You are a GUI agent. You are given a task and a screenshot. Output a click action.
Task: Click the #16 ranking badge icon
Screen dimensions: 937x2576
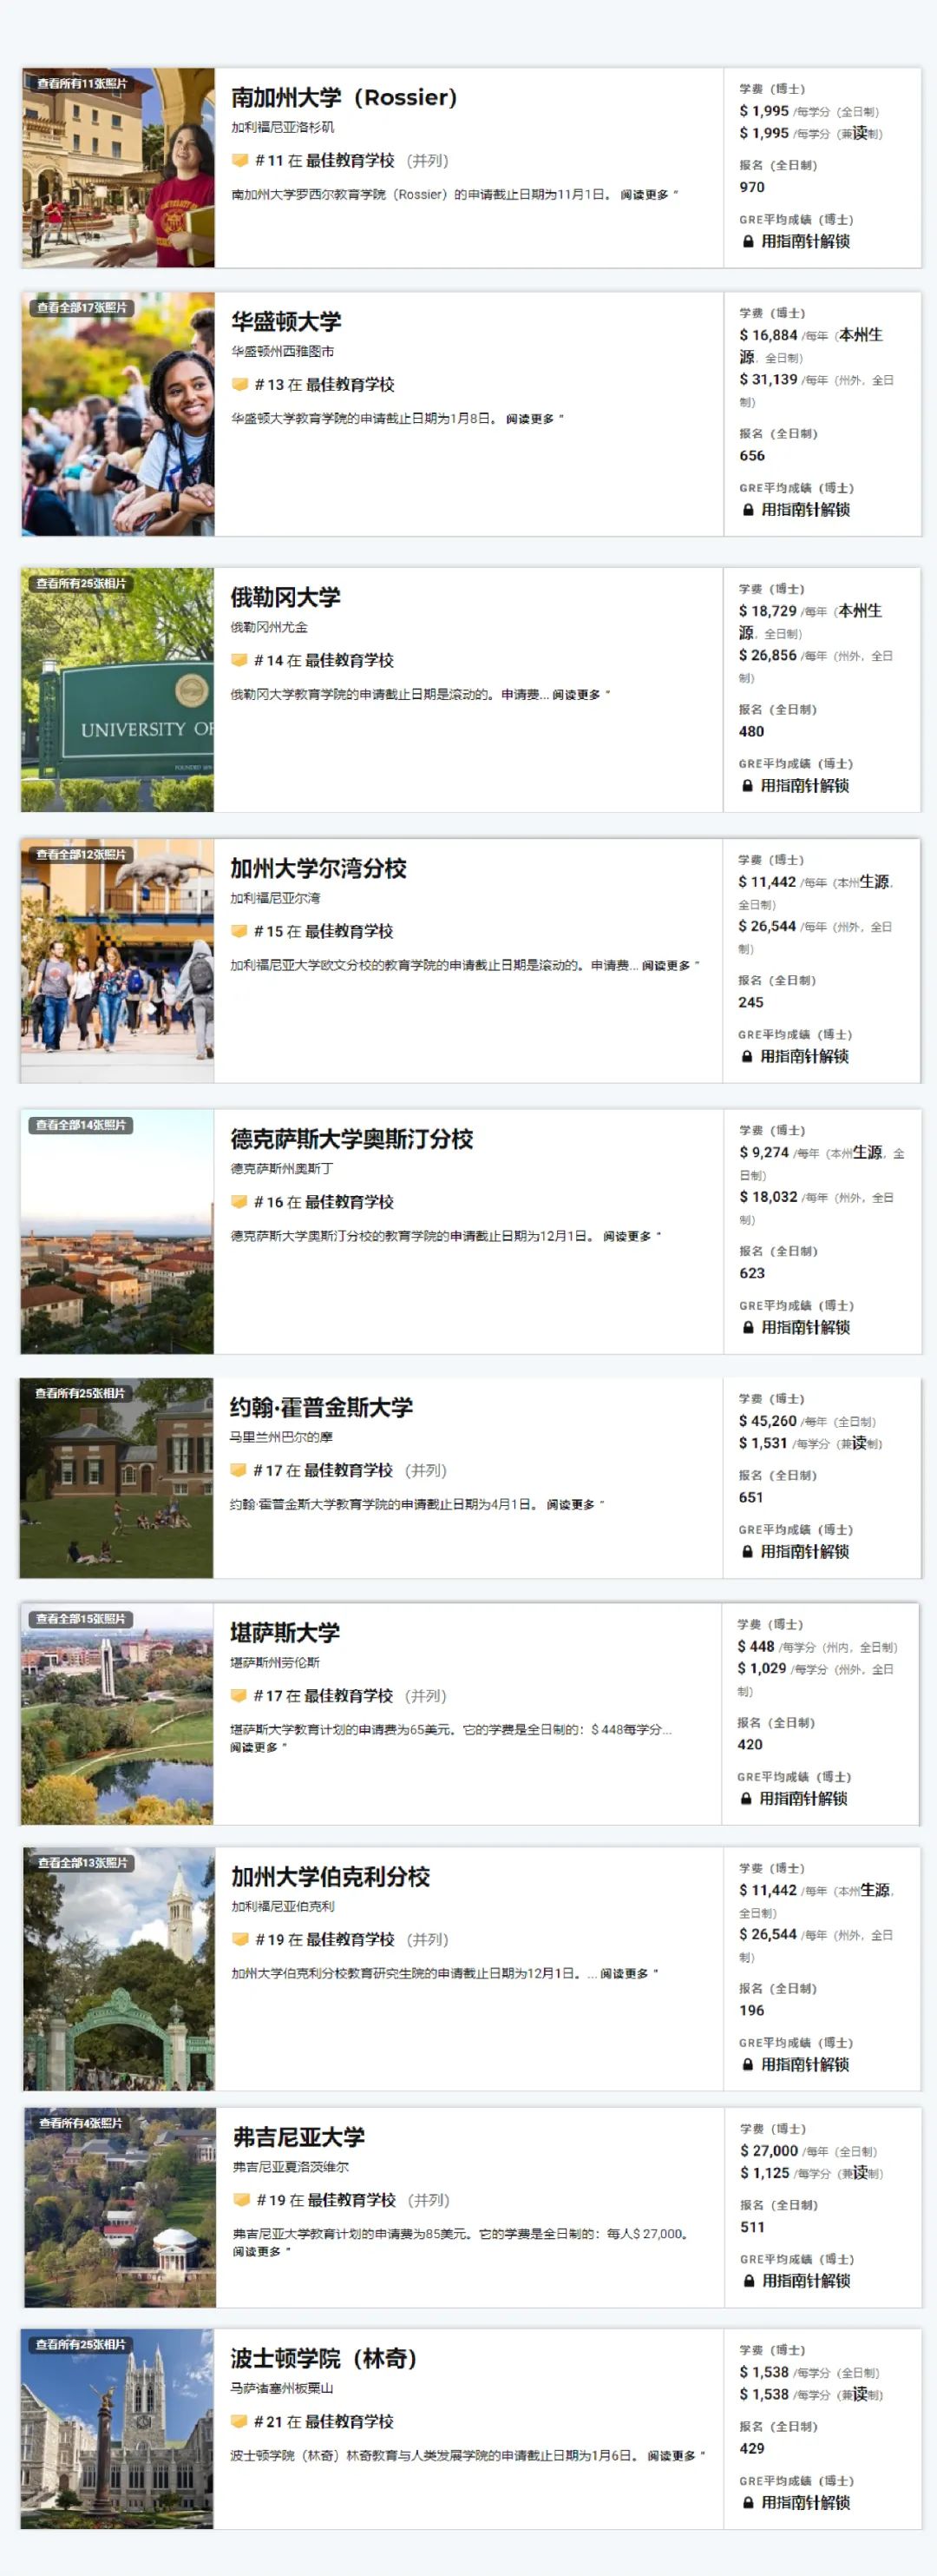pos(239,1202)
